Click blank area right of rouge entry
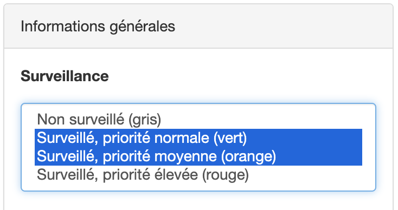 pyautogui.click(x=305, y=174)
